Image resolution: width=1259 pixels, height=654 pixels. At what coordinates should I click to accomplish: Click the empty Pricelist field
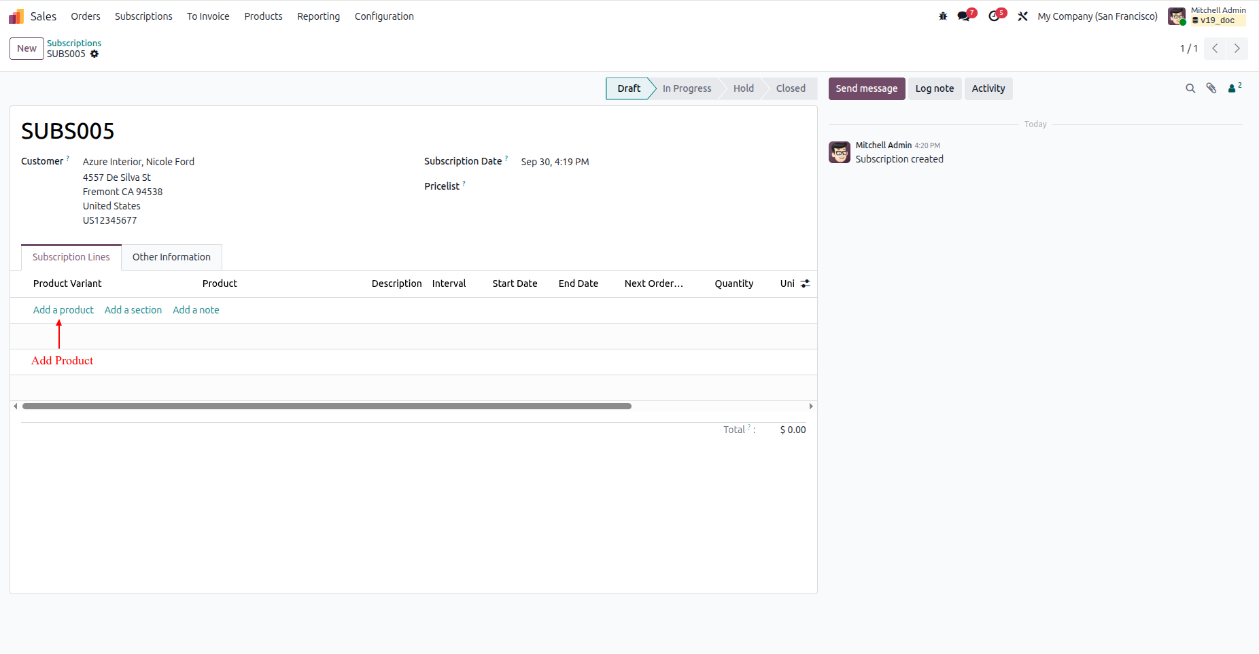coord(663,186)
